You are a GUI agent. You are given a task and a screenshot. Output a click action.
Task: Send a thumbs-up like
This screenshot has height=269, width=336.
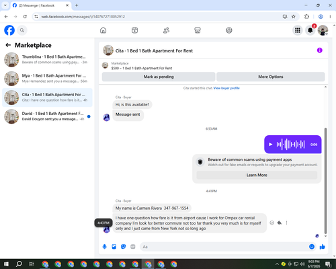click(x=323, y=247)
